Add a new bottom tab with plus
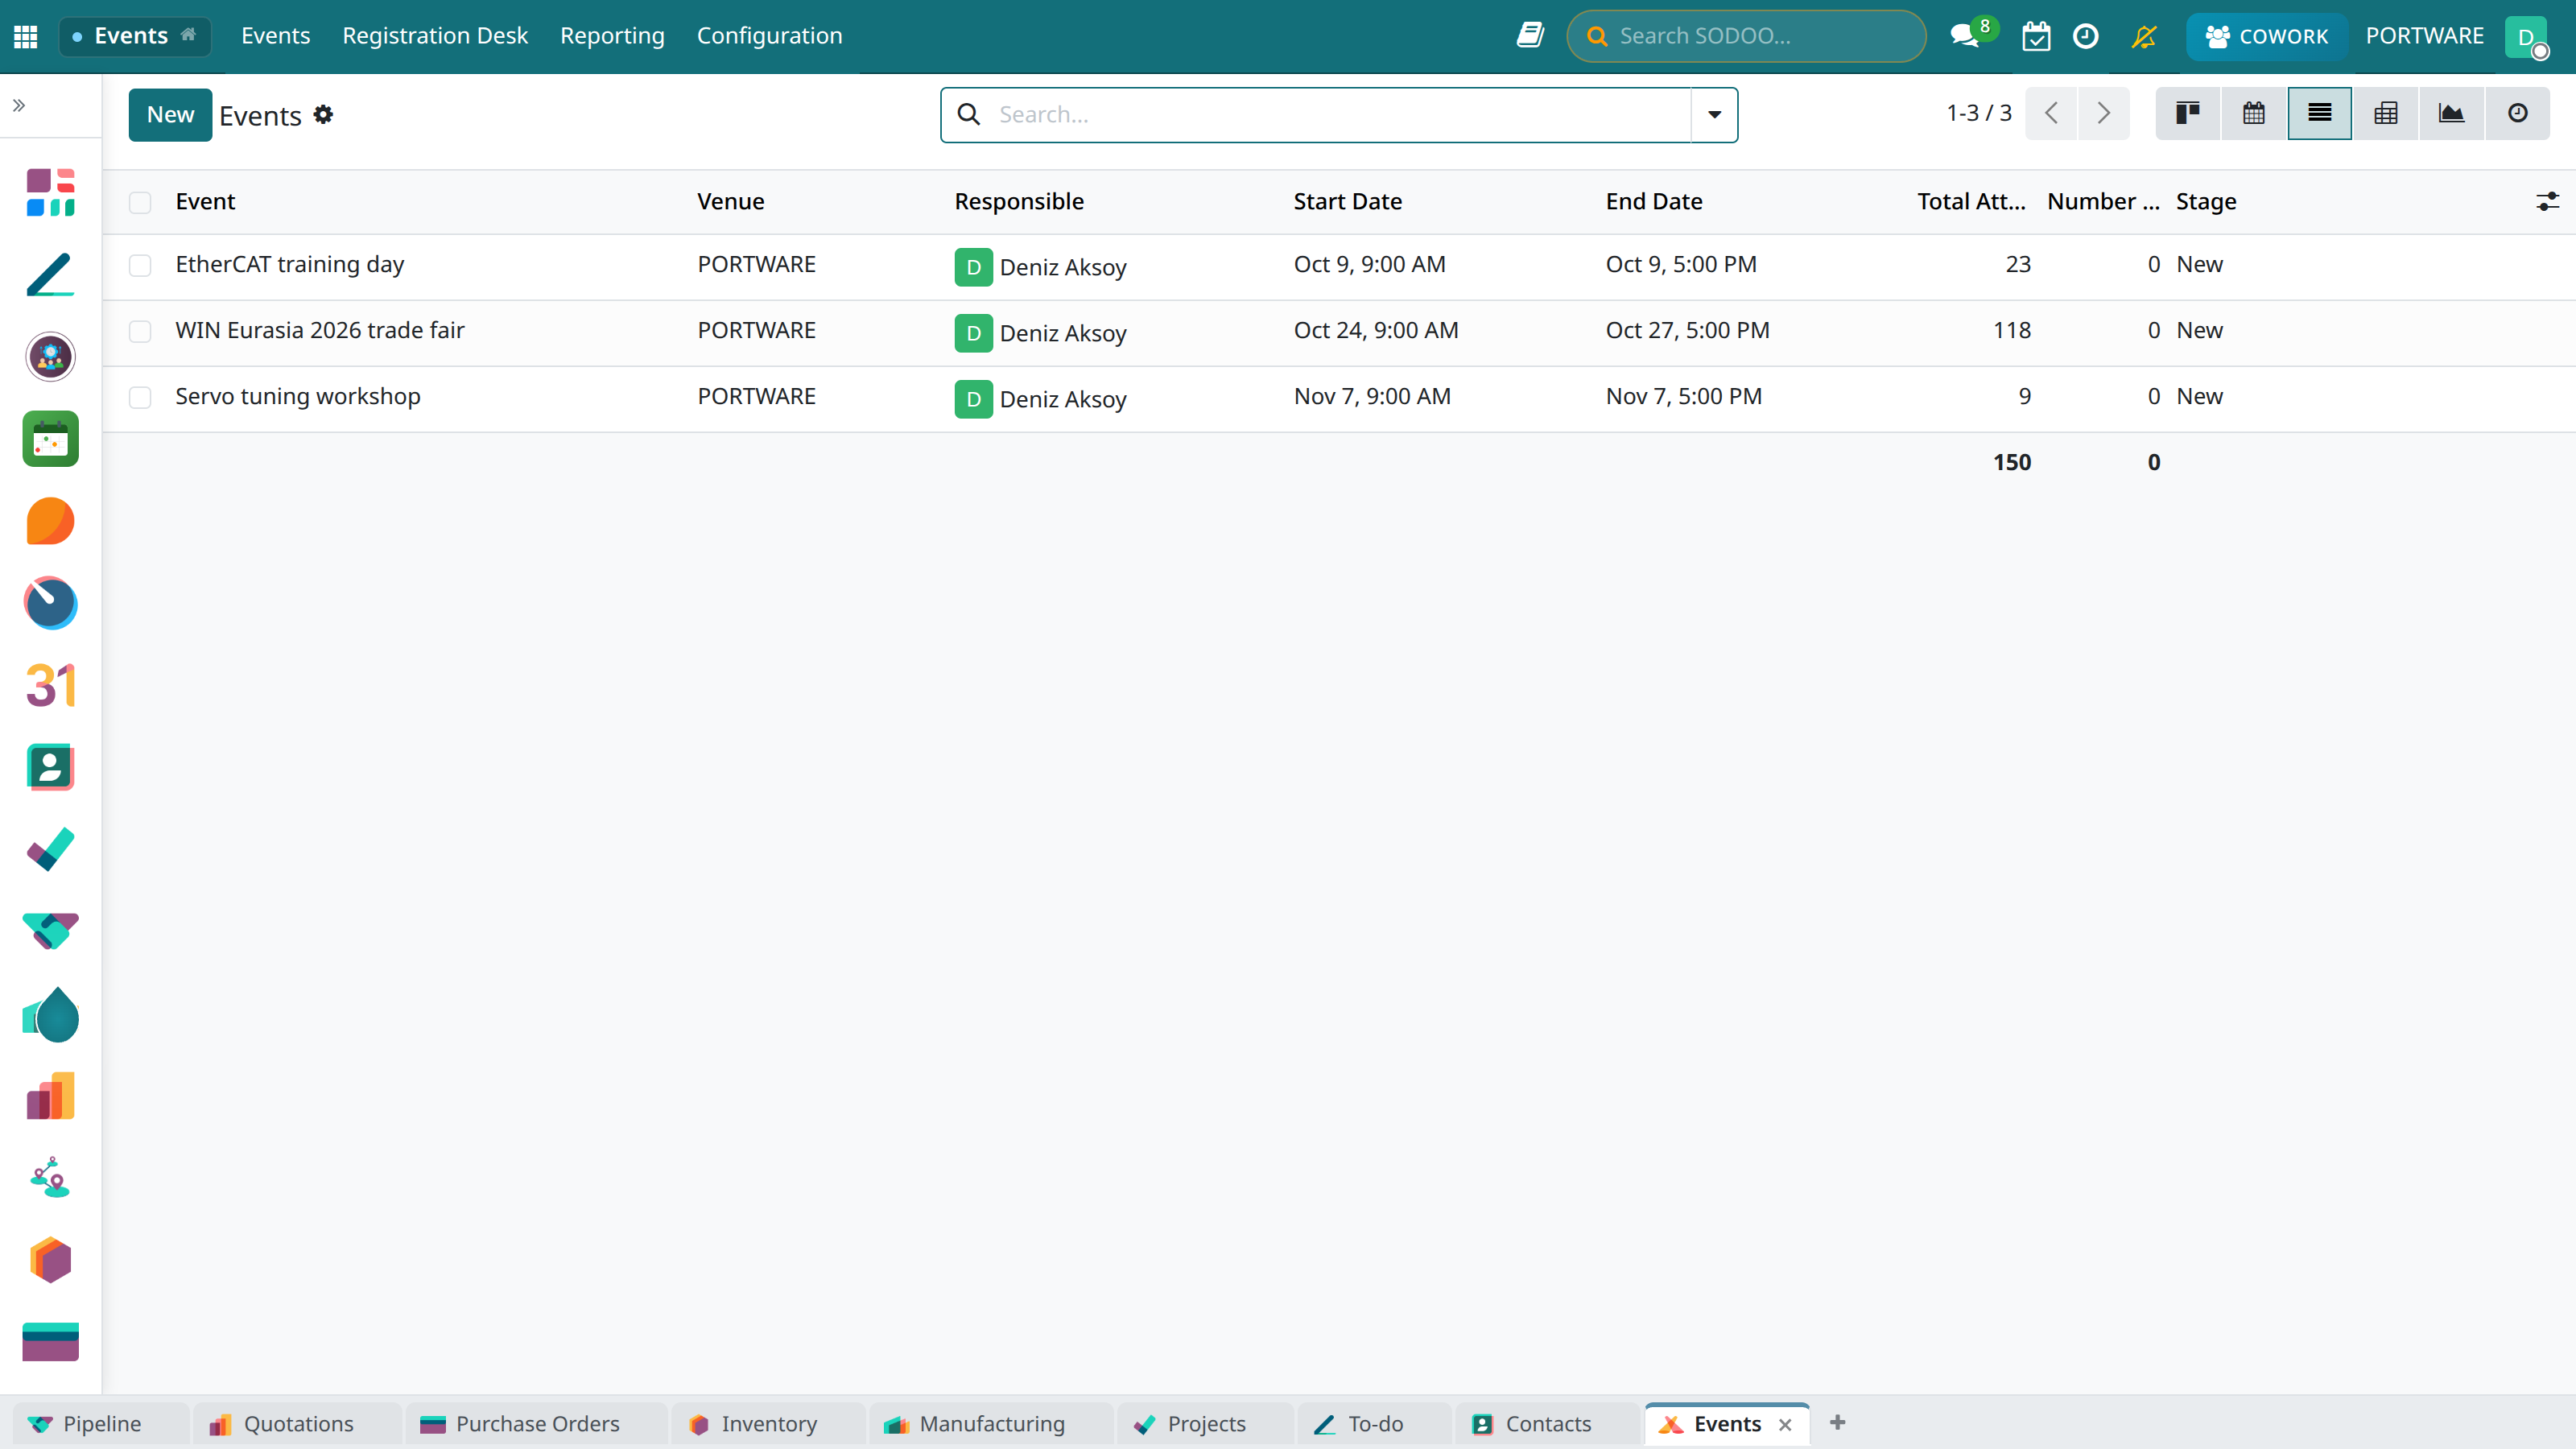The width and height of the screenshot is (2576, 1449). (1838, 1422)
